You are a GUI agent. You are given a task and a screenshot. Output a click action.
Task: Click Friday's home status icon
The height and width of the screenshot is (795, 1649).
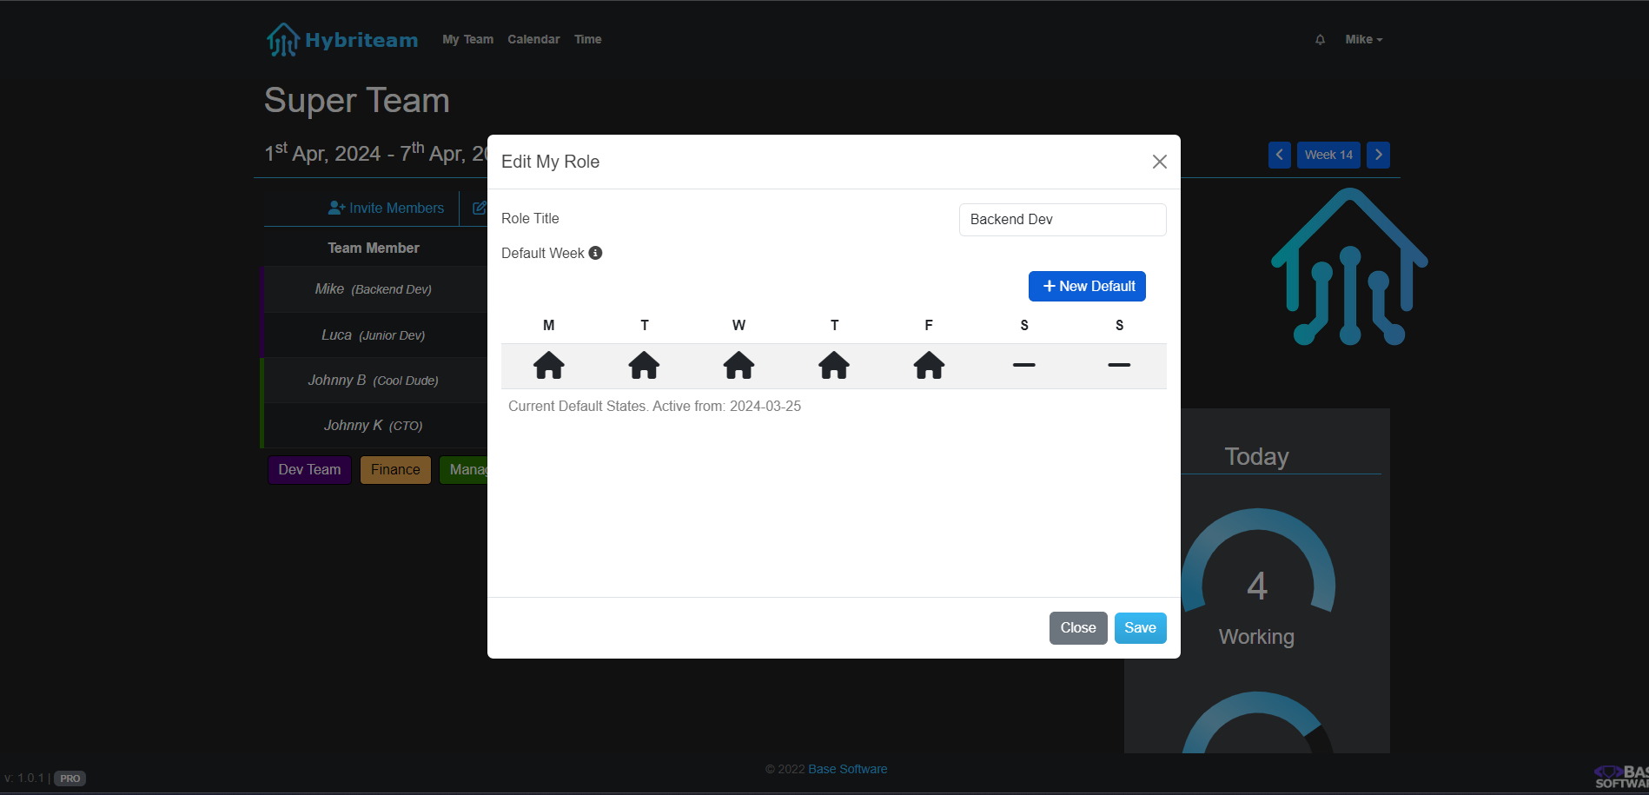pos(929,366)
